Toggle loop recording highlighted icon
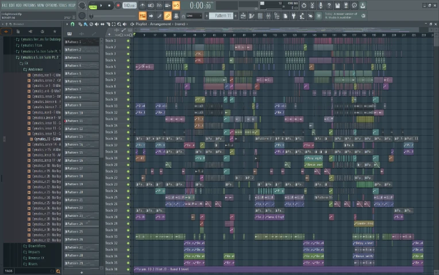 (176, 5)
